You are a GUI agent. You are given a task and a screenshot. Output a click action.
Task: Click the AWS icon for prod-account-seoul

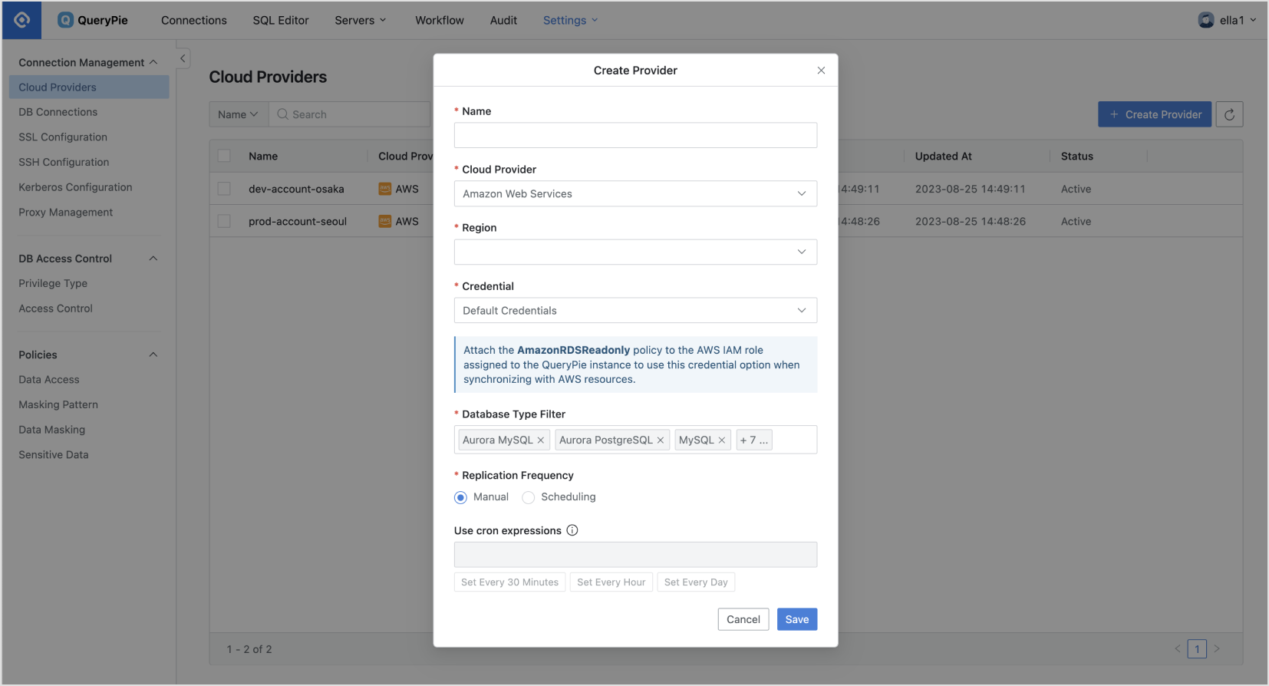tap(385, 221)
